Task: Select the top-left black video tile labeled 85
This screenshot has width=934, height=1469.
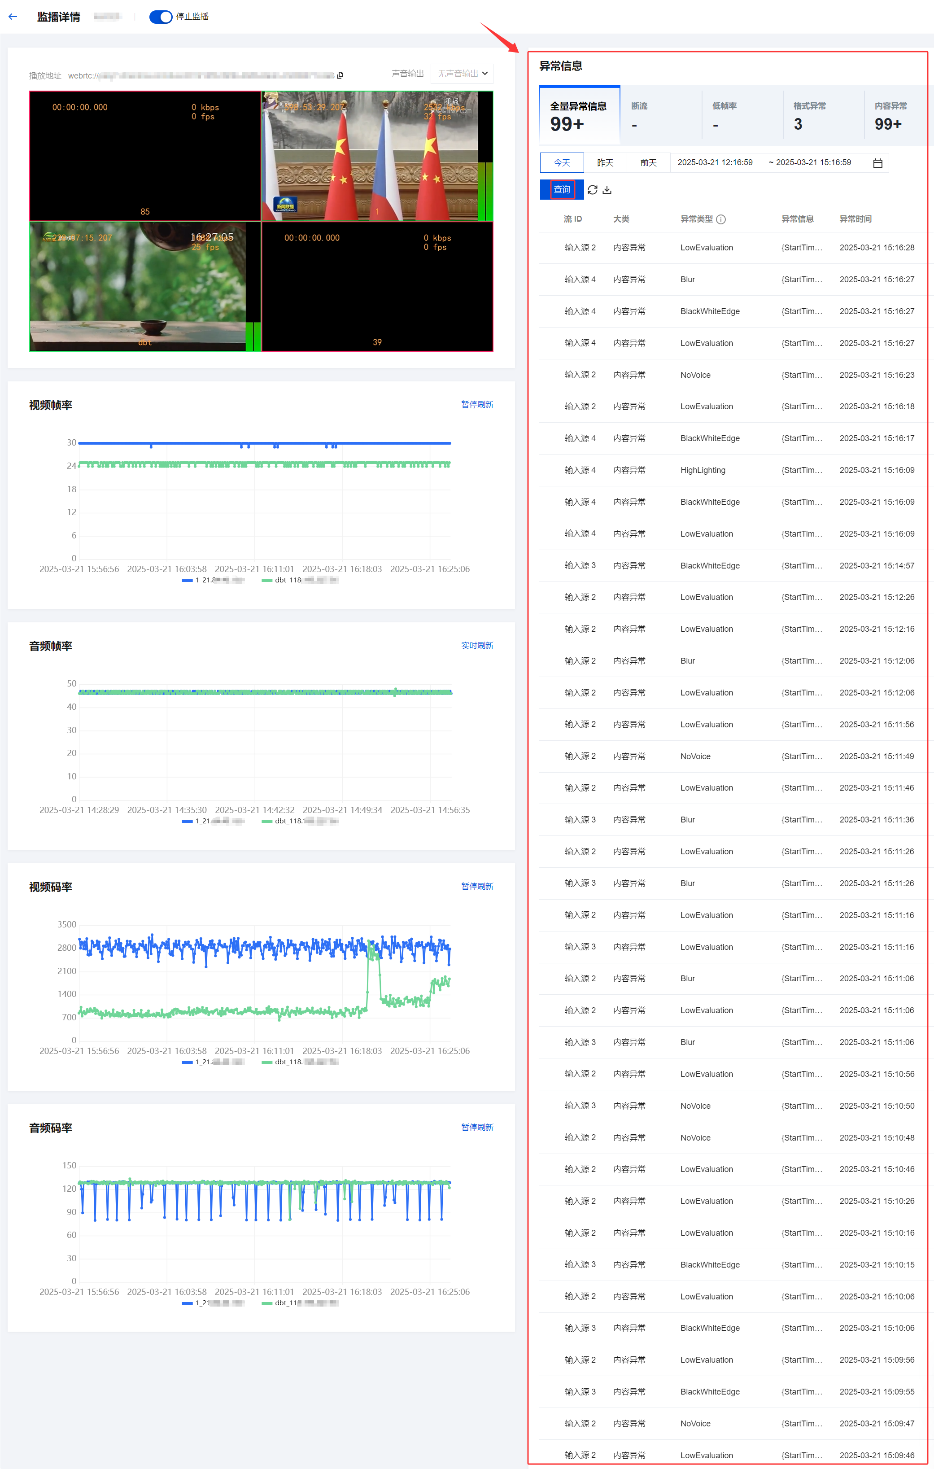Action: [145, 156]
